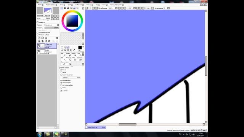Swap foreground and background colors
Image resolution: width=244 pixels, height=137 pixels.
click(83, 47)
